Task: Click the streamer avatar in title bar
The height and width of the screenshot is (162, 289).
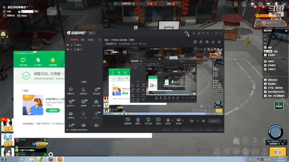Action: pos(186,33)
